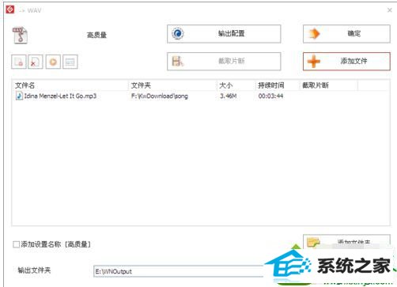
Task: Sort by the 持续时间 column header
Action: pyautogui.click(x=278, y=85)
